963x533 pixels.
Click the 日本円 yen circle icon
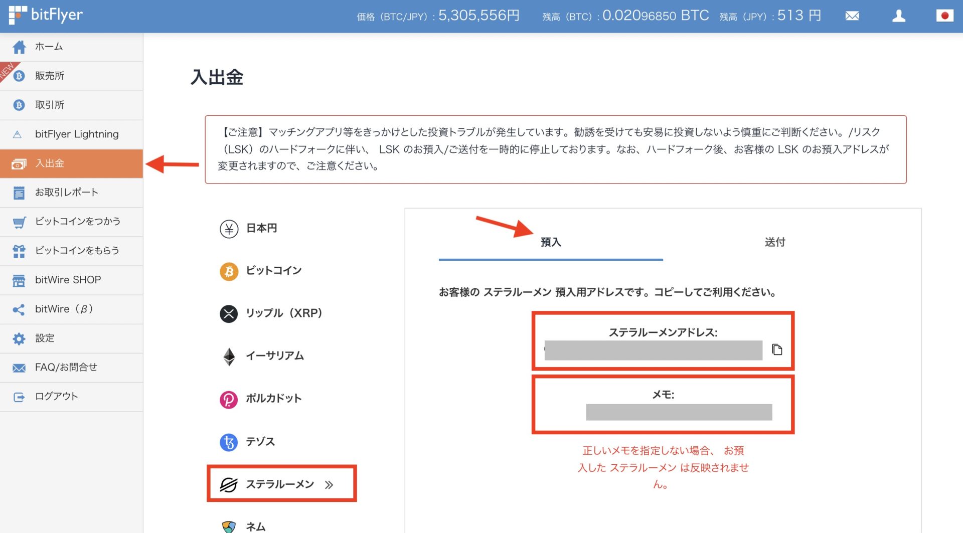(229, 229)
